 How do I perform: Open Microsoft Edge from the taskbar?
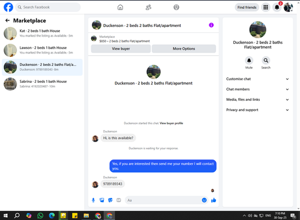coord(52,216)
